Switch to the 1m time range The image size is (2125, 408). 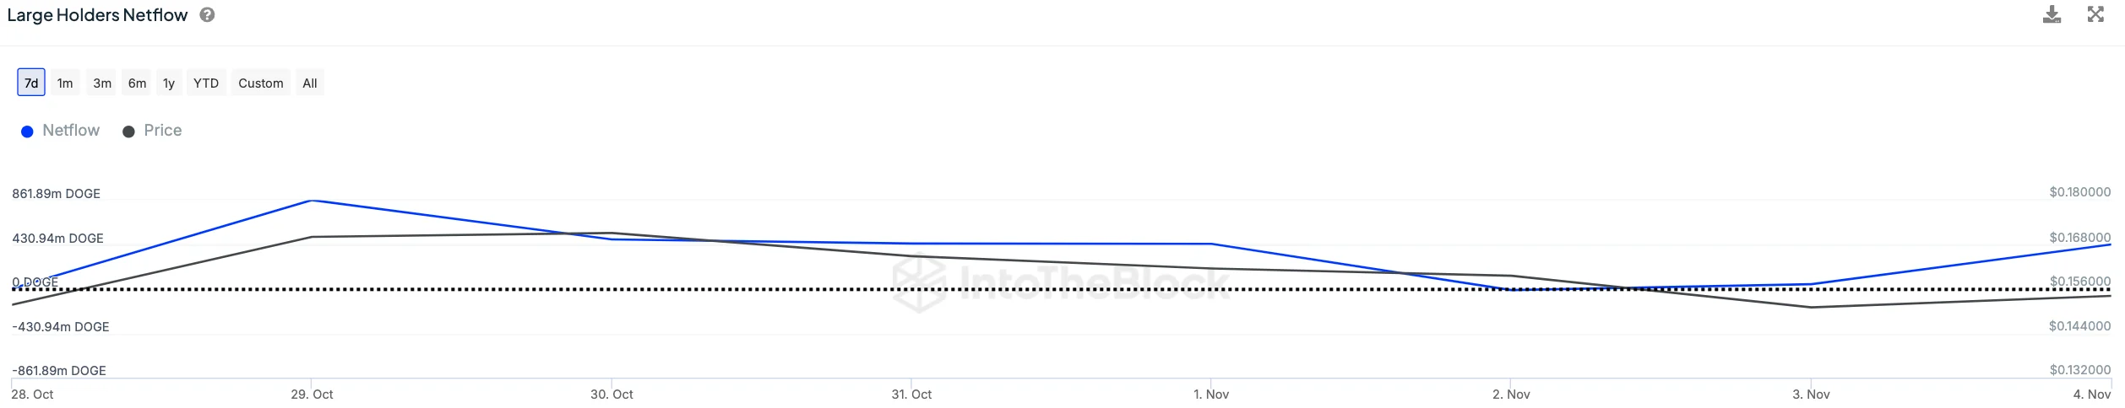(x=65, y=83)
